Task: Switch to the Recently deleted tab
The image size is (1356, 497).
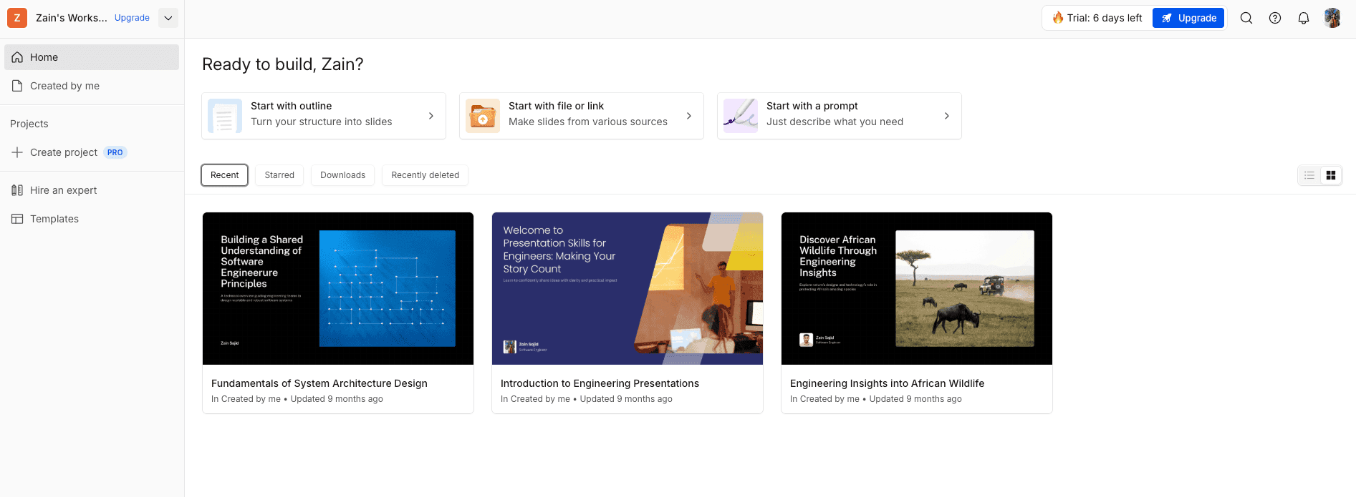Action: pyautogui.click(x=425, y=175)
